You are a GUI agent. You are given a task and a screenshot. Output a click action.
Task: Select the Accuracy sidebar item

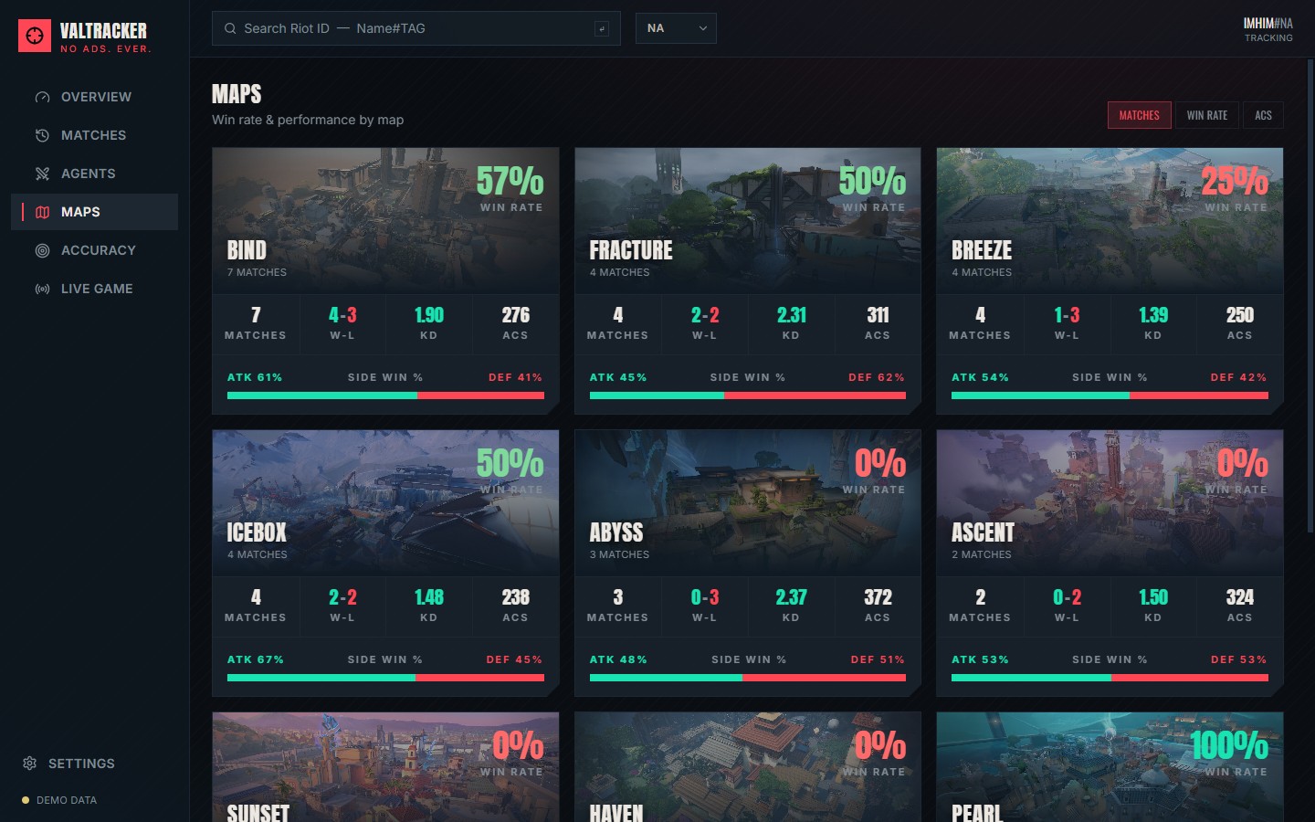(94, 250)
